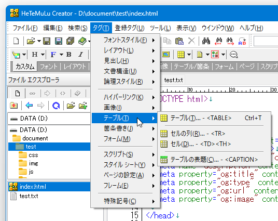This screenshot has width=278, height=221.
Task: Click the blue back arrow in file explorer
Action: point(29,106)
